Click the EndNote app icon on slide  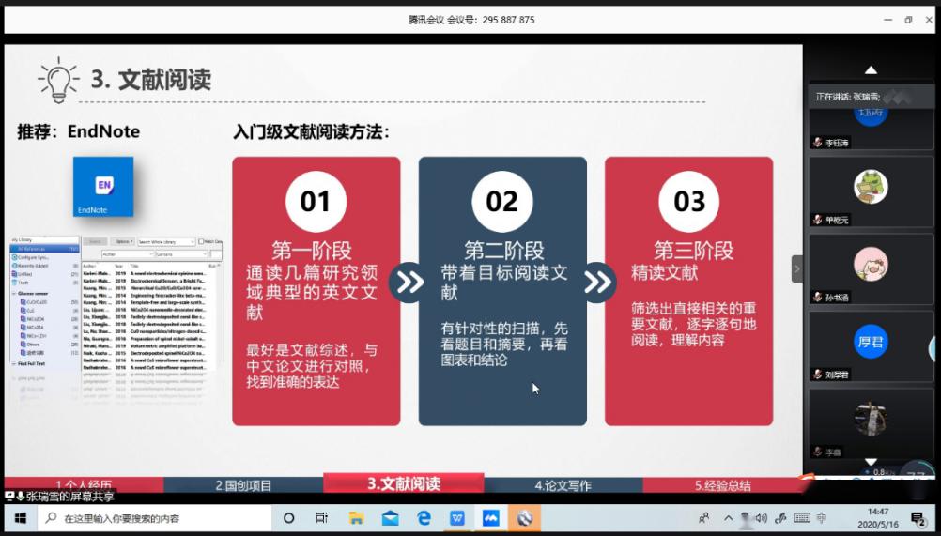103,187
